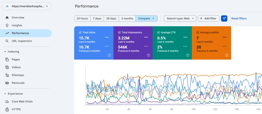Viewport: 262px width, 114px height.
Task: Open the Overview home icon
Action: [x=7, y=17]
